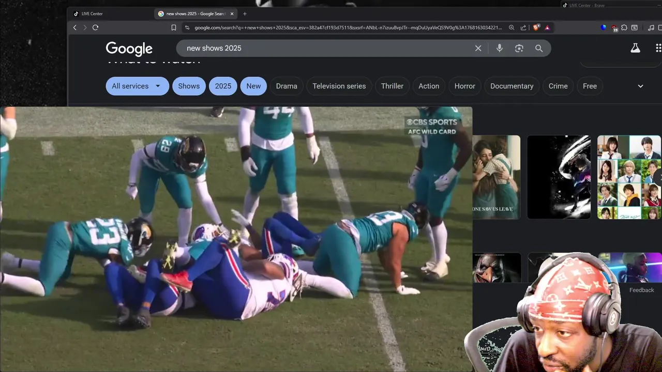This screenshot has width=662, height=372.
Task: Toggle the New filter chip
Action: click(253, 86)
